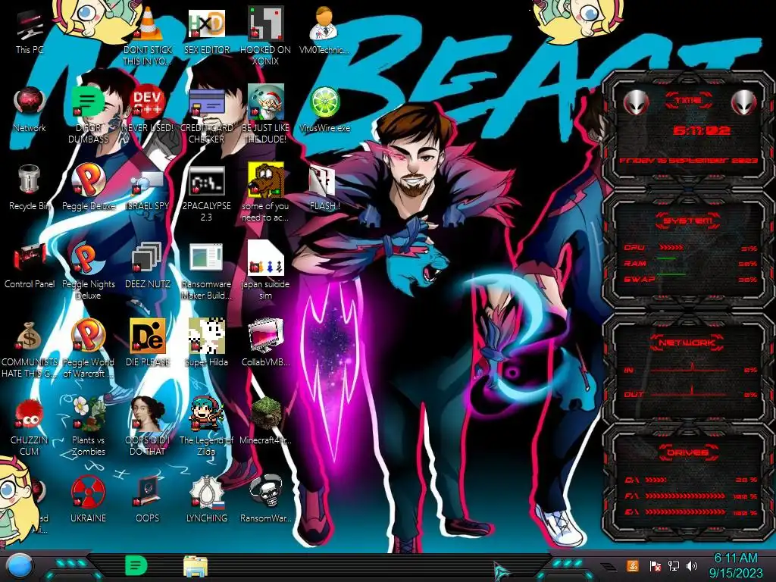776x582 pixels.
Task: Click the network IN graph row
Action: (690, 370)
